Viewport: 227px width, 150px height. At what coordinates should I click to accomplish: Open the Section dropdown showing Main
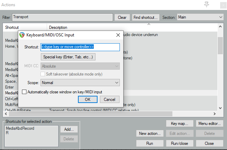click(200, 17)
